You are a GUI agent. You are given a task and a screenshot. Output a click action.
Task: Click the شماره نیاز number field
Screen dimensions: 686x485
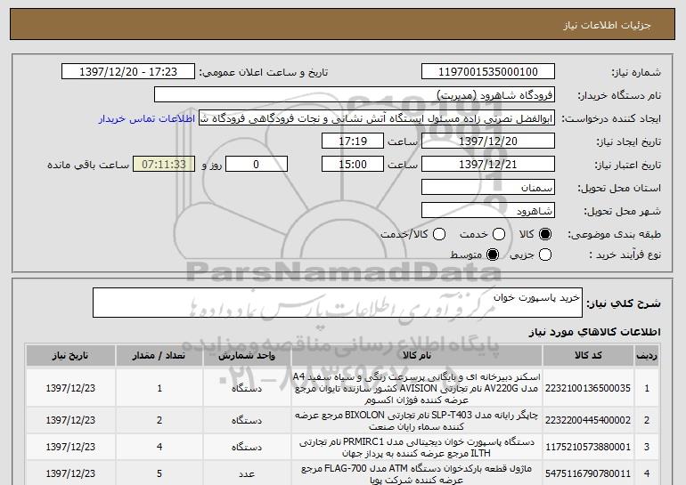(487, 72)
